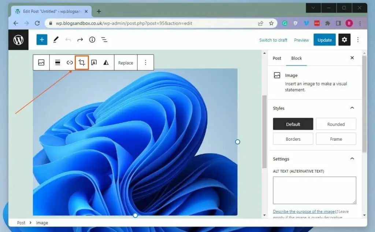Close the settings sidebar

[352, 58]
